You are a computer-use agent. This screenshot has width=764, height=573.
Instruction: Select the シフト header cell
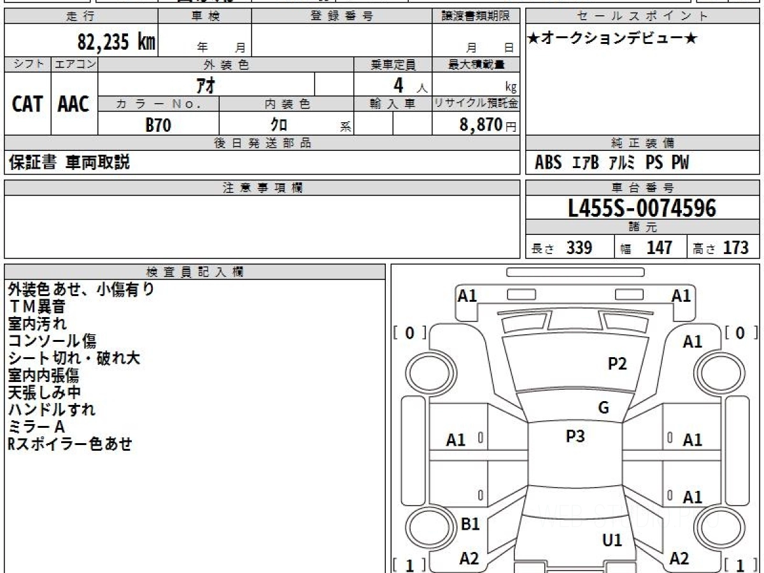click(x=27, y=64)
